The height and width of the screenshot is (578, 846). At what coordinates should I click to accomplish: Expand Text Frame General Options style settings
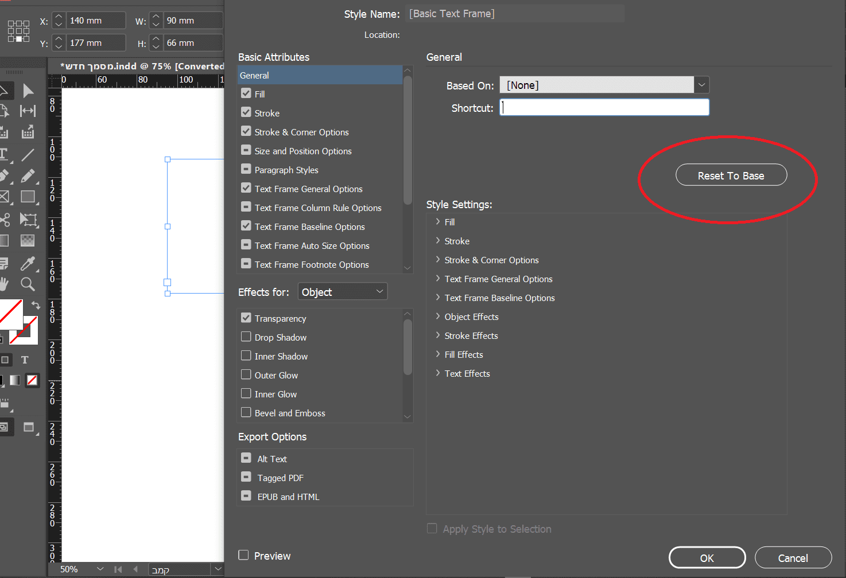438,279
